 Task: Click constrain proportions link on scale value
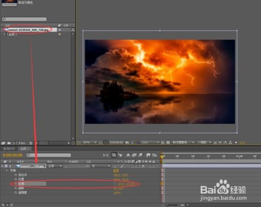click(x=115, y=184)
